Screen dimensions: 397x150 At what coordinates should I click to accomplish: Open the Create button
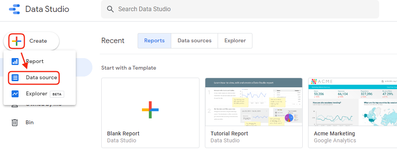pos(31,41)
